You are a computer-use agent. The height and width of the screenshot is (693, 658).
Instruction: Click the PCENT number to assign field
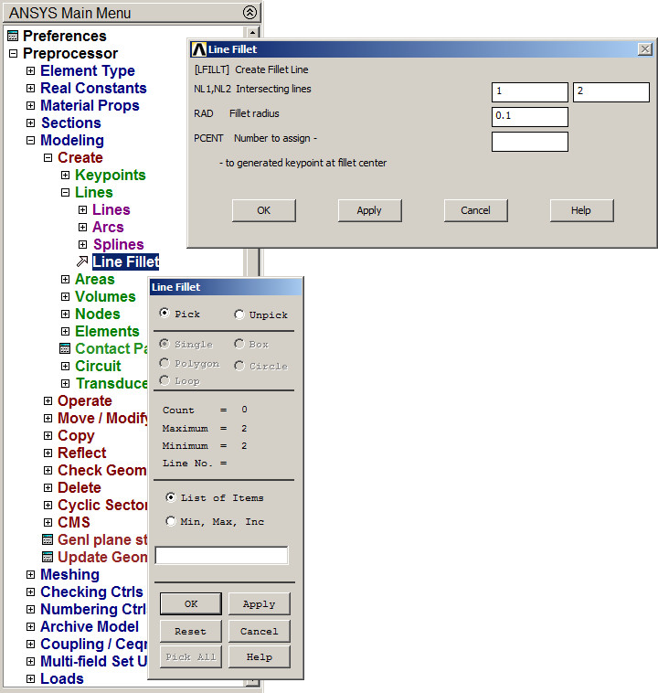tap(529, 142)
